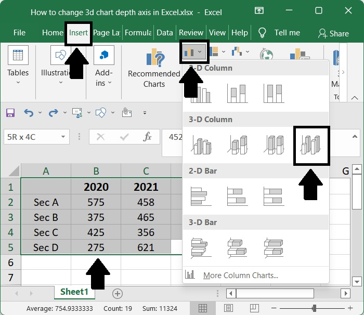Click the Undo arrow
Viewport: 364px width, 315px height.
29,113
